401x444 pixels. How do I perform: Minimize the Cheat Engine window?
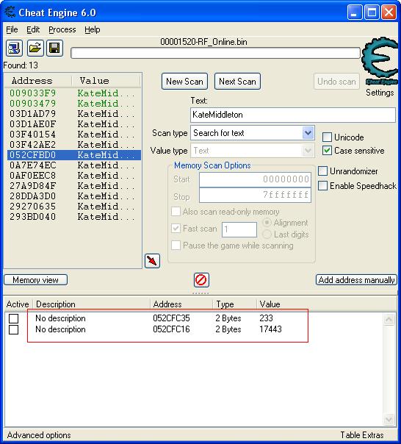tap(355, 12)
